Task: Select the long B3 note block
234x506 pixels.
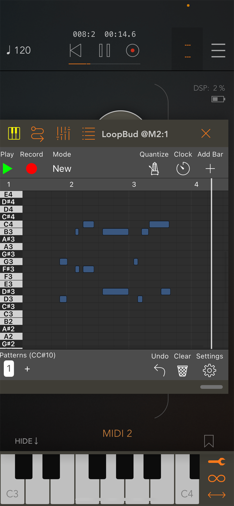Action: (x=115, y=232)
